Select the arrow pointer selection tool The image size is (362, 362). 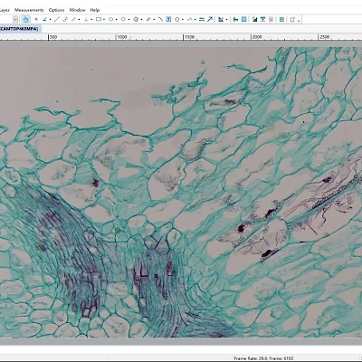(x=36, y=19)
